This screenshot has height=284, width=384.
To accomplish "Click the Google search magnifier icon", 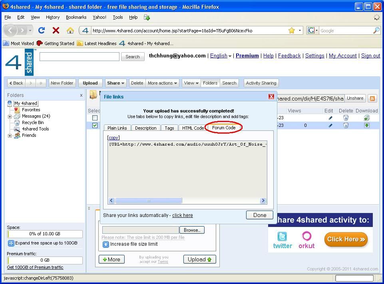I will tap(376, 31).
